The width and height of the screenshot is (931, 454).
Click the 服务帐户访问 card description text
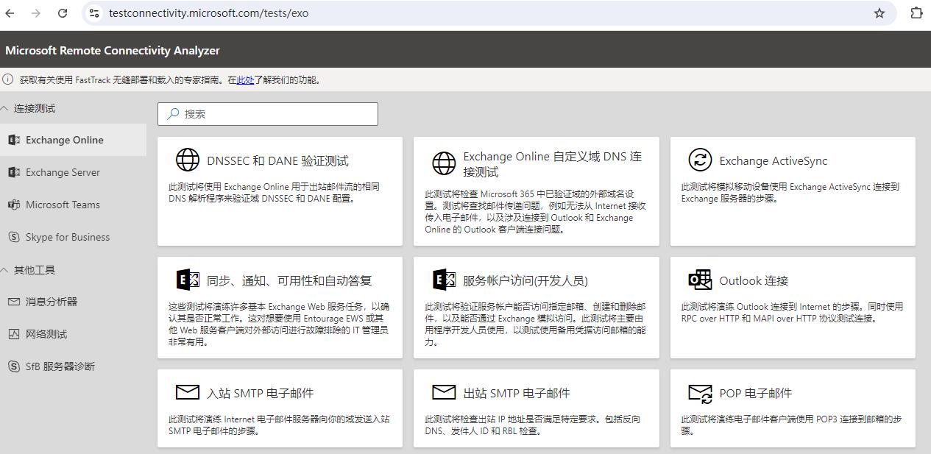pyautogui.click(x=536, y=324)
